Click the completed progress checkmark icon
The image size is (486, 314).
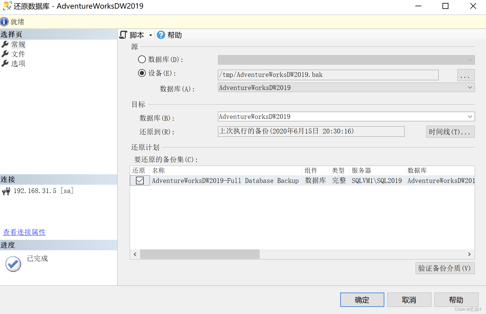coord(13,264)
